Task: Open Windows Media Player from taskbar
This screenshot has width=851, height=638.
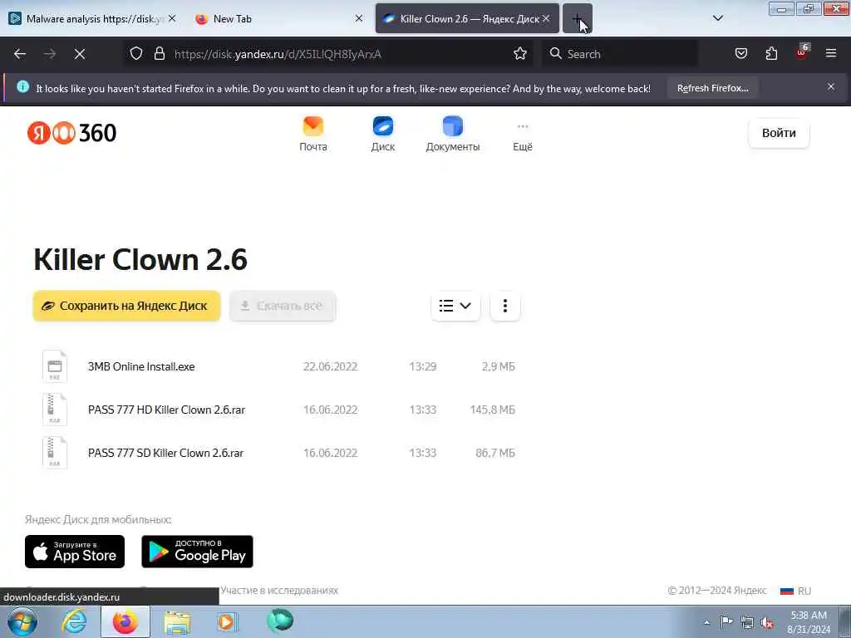Action: tap(227, 622)
